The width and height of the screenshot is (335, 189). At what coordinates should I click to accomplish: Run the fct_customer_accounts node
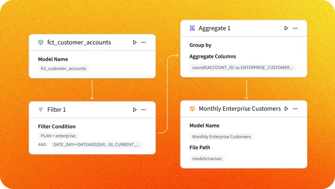135,42
